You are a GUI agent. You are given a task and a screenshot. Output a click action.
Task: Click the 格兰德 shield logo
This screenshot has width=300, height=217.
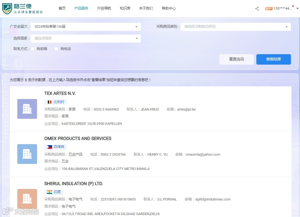[7, 9]
